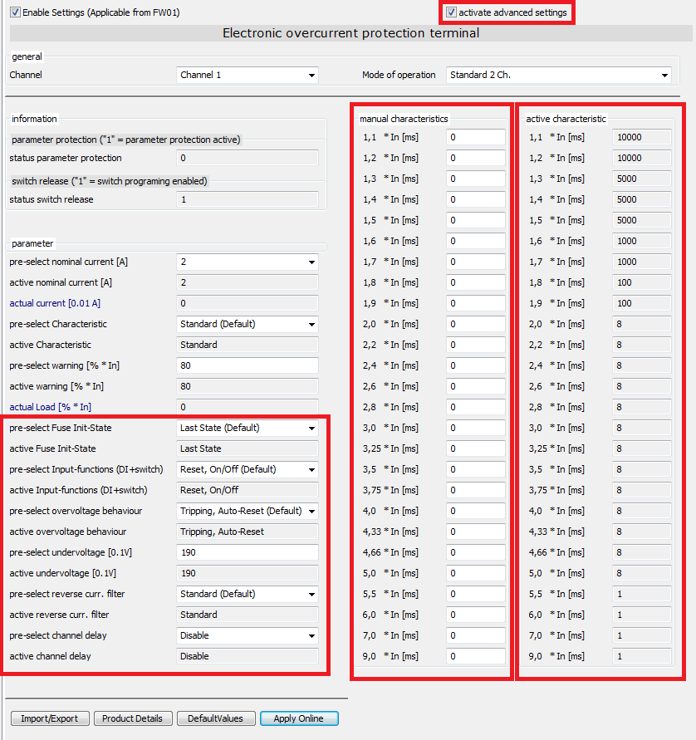696x740 pixels.
Task: Open pre-select Characteristic dropdown
Action: pyautogui.click(x=248, y=324)
